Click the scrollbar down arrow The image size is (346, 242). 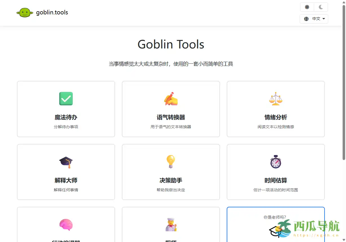pos(344,240)
